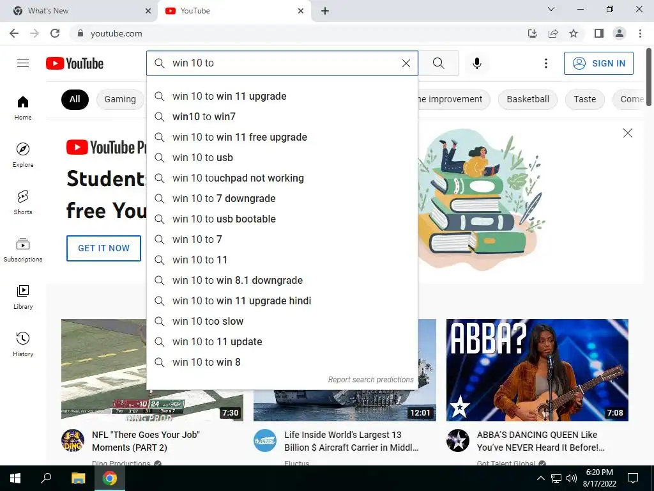Open NFL There Goes Your Job title link
Image resolution: width=654 pixels, height=491 pixels.
coord(146,441)
